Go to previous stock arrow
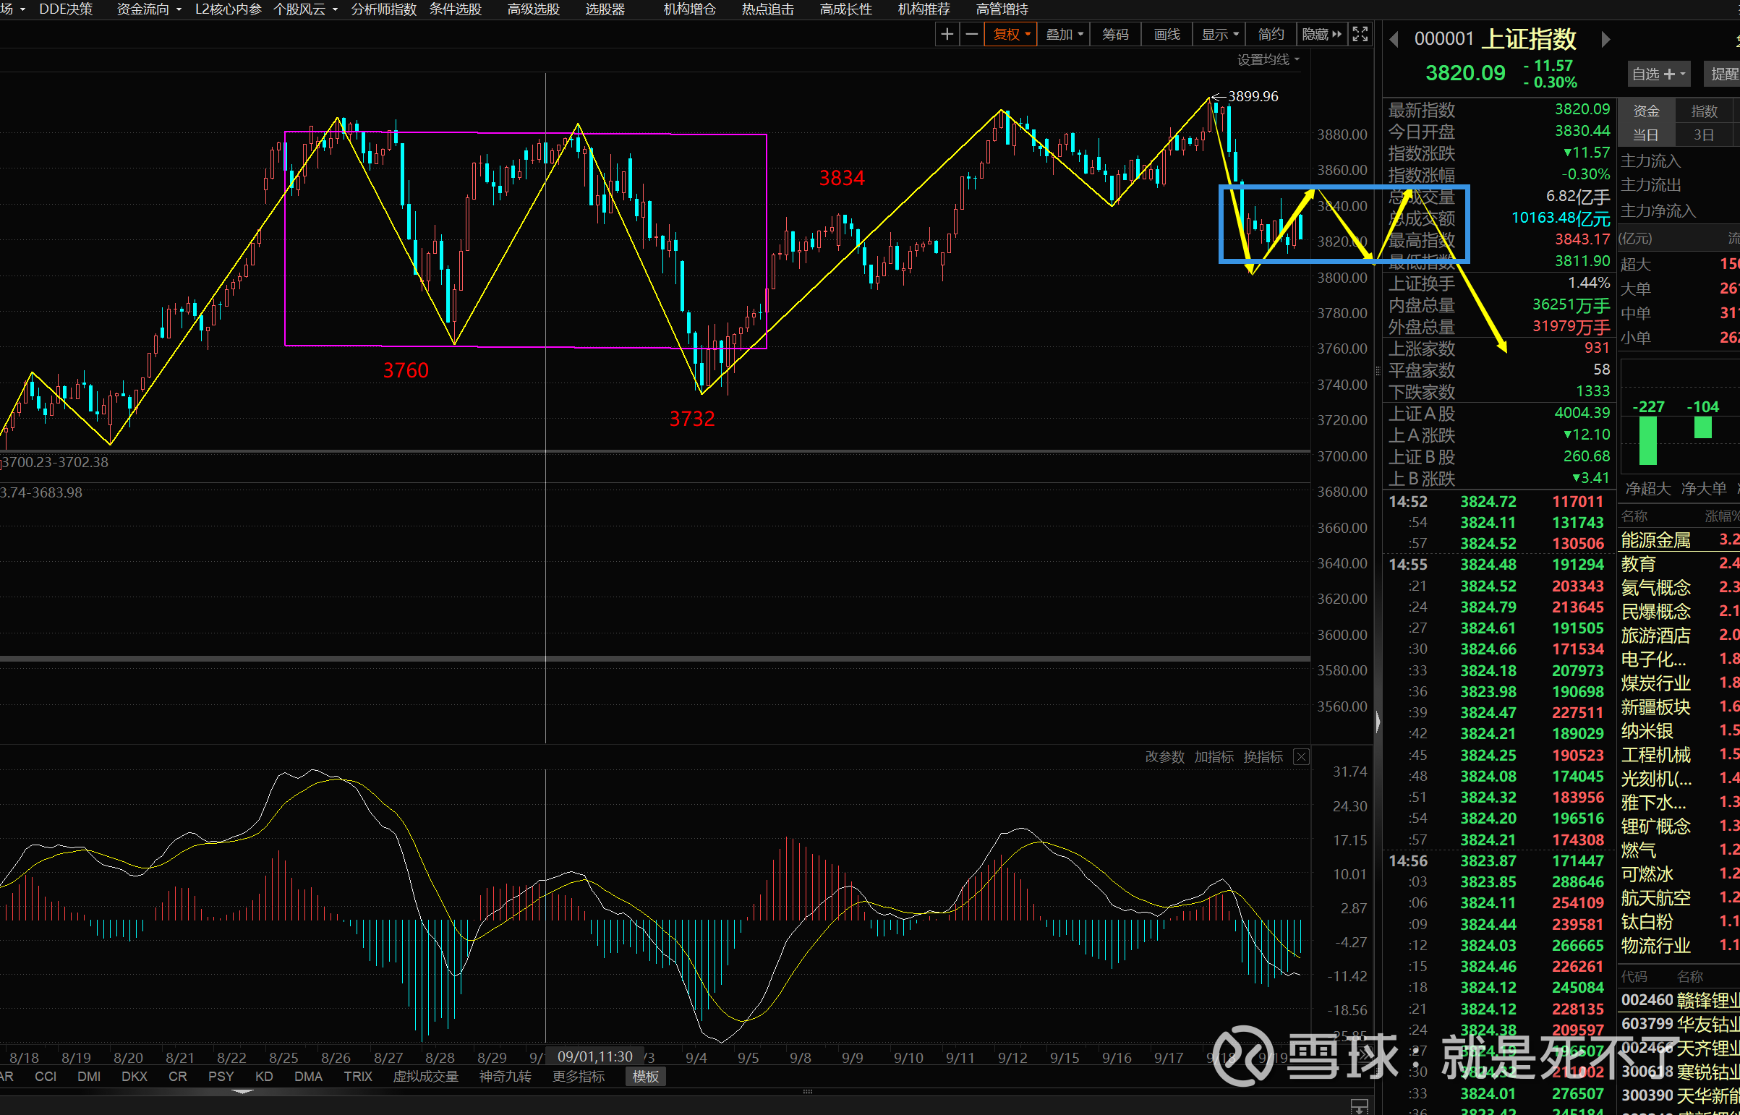This screenshot has width=1740, height=1115. [x=1394, y=39]
